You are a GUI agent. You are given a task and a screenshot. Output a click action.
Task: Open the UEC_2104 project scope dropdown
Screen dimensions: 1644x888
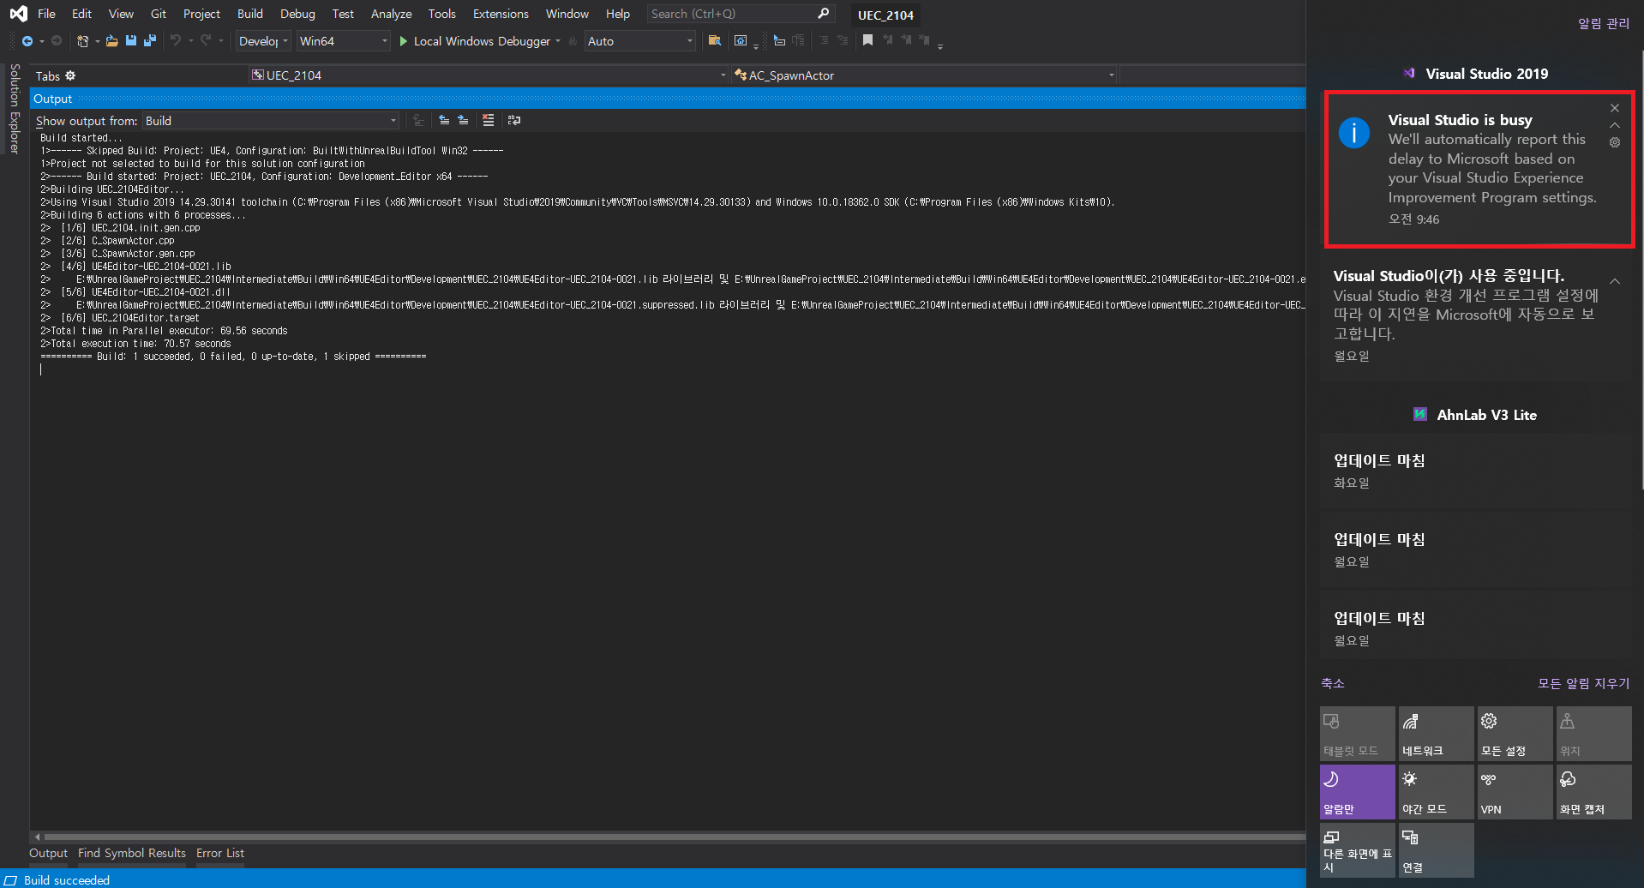tap(489, 75)
